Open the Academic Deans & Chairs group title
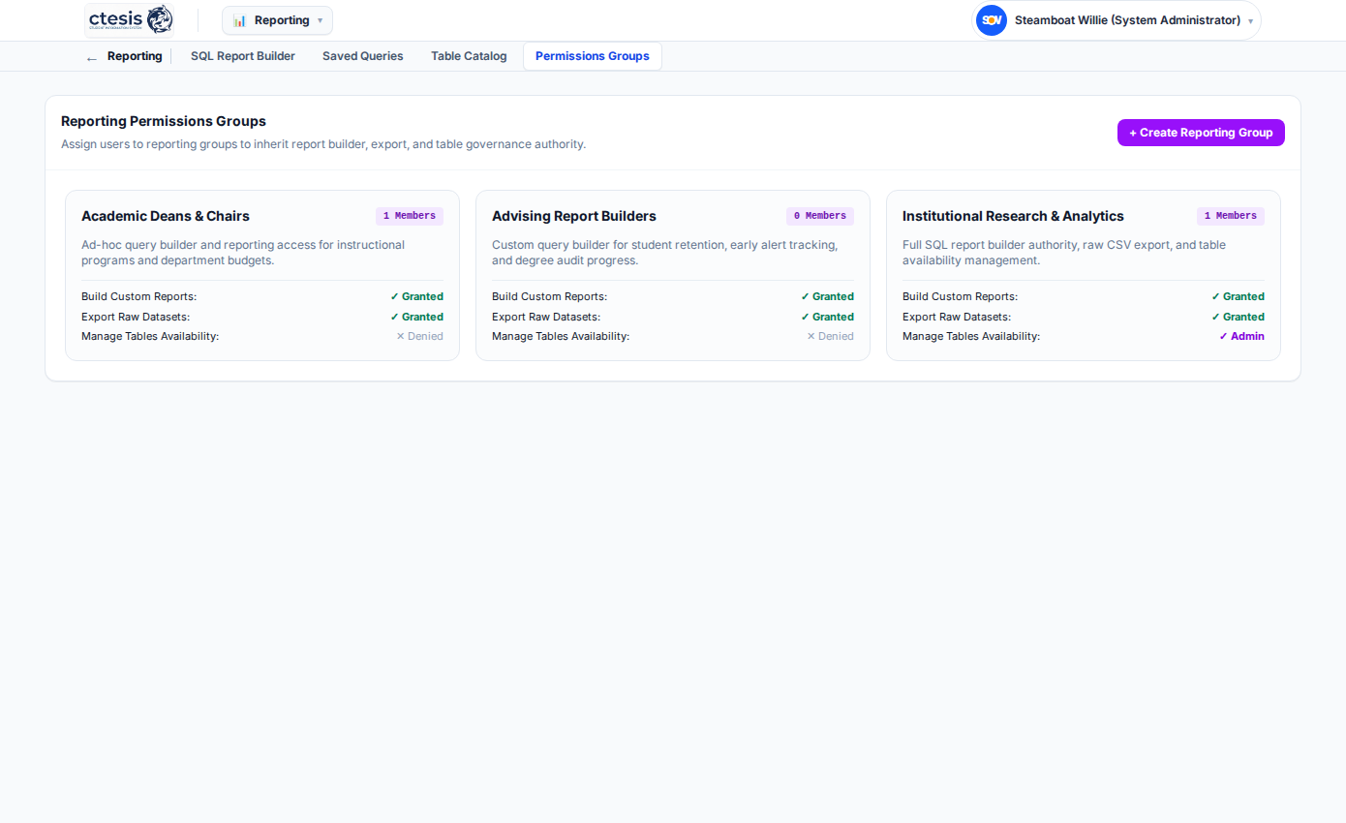 coord(166,216)
